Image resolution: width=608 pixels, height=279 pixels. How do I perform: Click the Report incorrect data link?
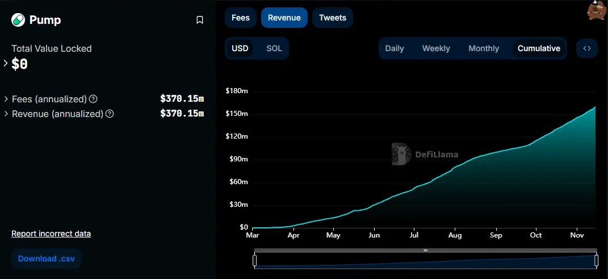click(51, 234)
